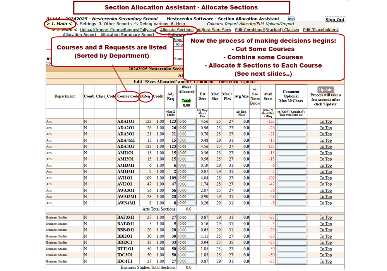Click #Secs Allocated field for ADA1O1
This screenshot has height=271, width=387.
[187, 122]
